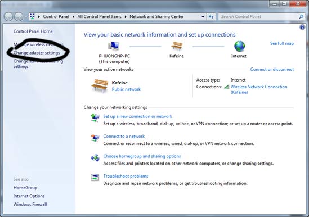
Task: Click the Refresh button beside address bar
Action: [x=211, y=17]
